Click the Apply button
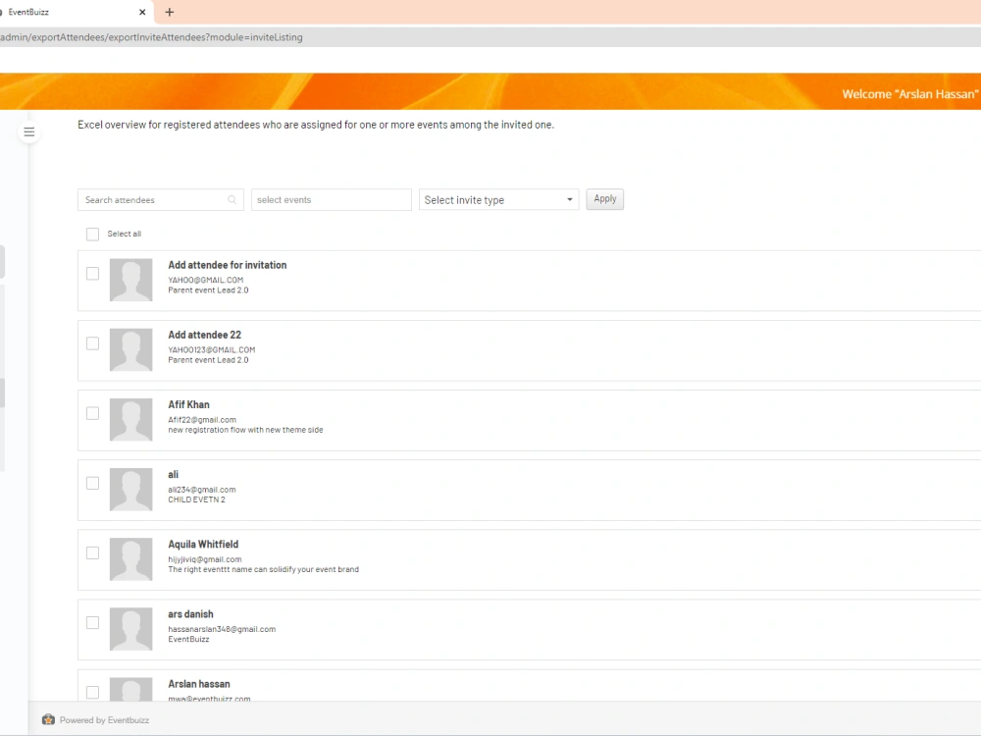This screenshot has height=736, width=981. coord(605,199)
